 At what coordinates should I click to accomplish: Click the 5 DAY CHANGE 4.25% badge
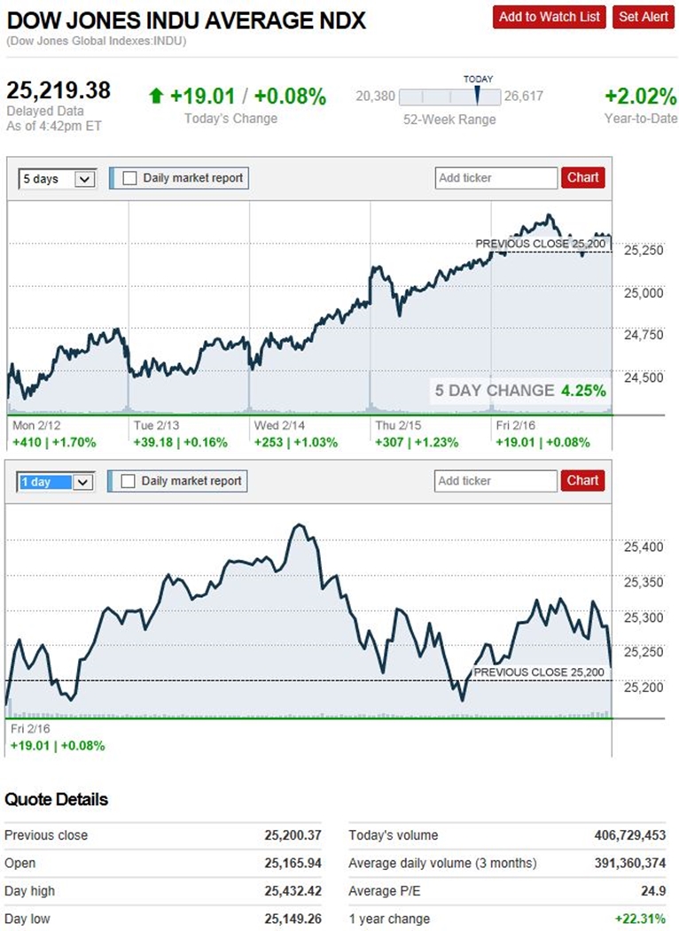pos(519,391)
